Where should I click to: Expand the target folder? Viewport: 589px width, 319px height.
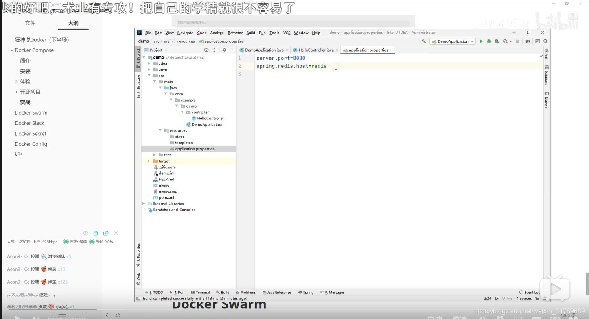(149, 161)
